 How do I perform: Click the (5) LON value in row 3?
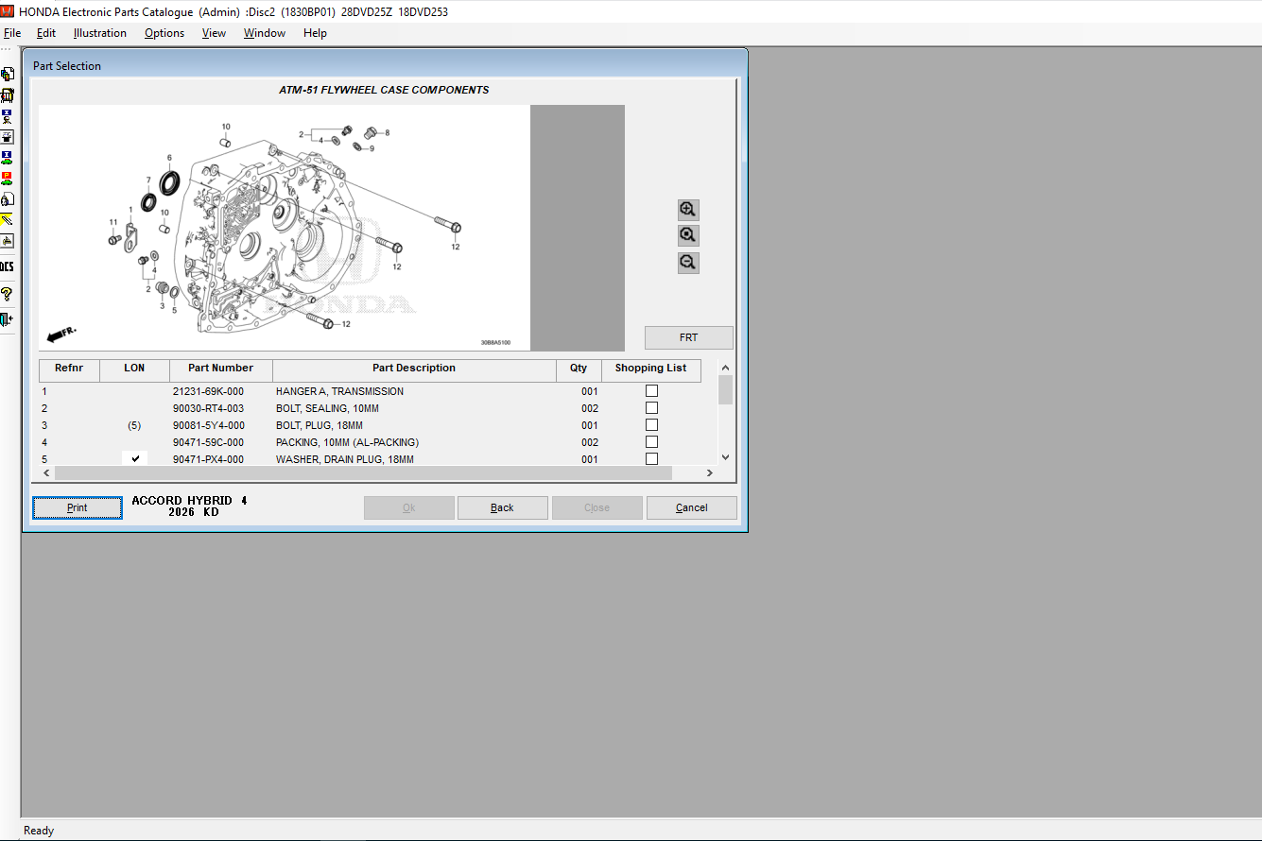coord(134,425)
